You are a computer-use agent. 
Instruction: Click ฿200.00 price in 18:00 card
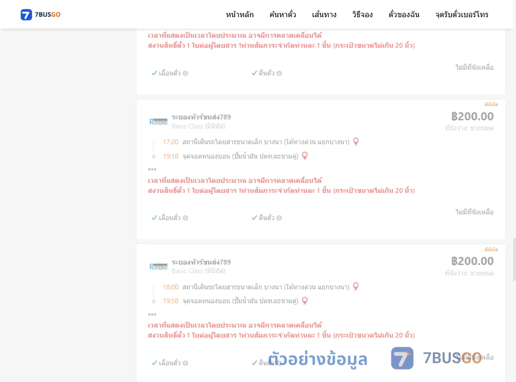point(472,261)
